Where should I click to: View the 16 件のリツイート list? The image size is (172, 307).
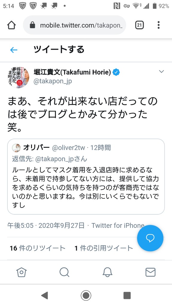coord(37,248)
